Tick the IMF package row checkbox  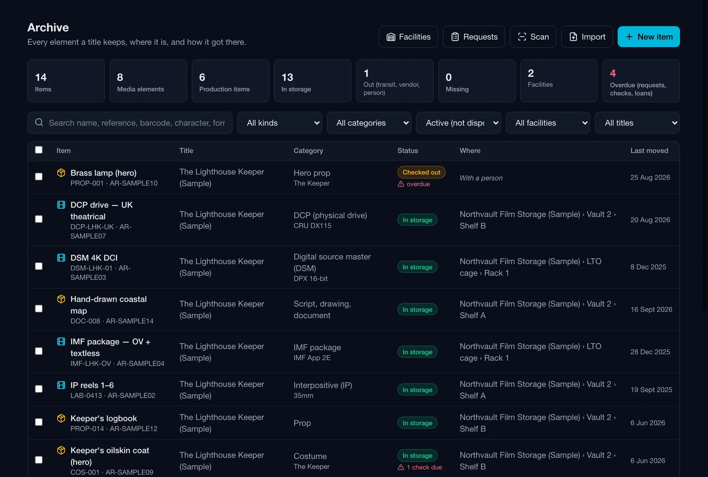tap(39, 351)
